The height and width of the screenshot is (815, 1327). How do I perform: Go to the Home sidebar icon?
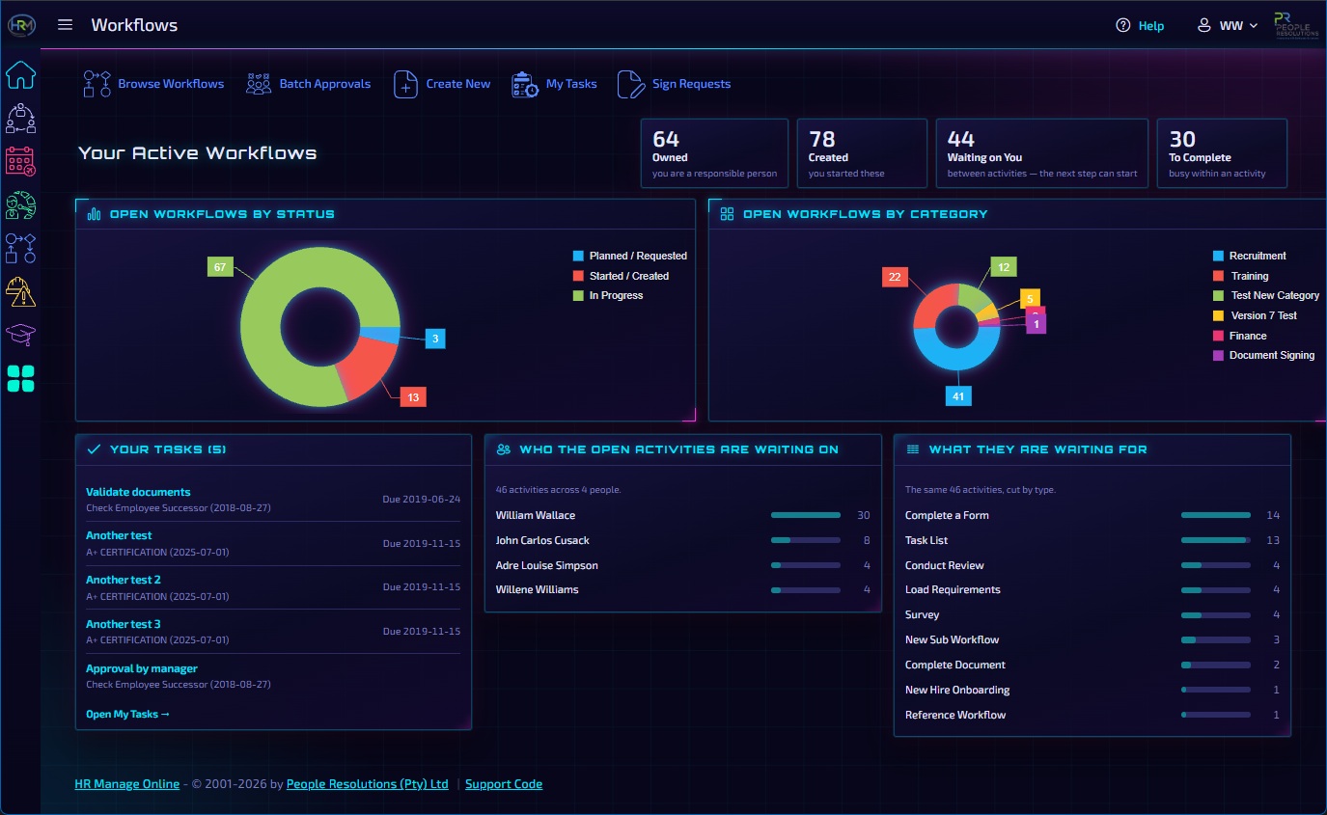click(x=20, y=73)
